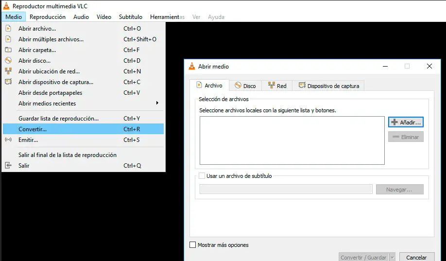
Task: Click the file icon on Archivo tab
Action: point(199,85)
